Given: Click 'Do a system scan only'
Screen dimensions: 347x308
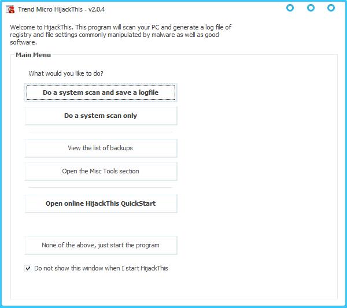Looking at the screenshot, I should point(101,116).
